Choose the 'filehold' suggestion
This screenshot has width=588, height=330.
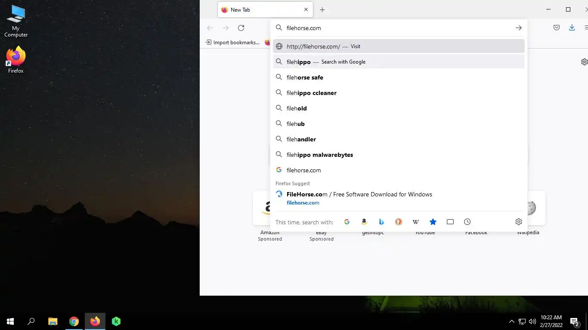[399, 108]
